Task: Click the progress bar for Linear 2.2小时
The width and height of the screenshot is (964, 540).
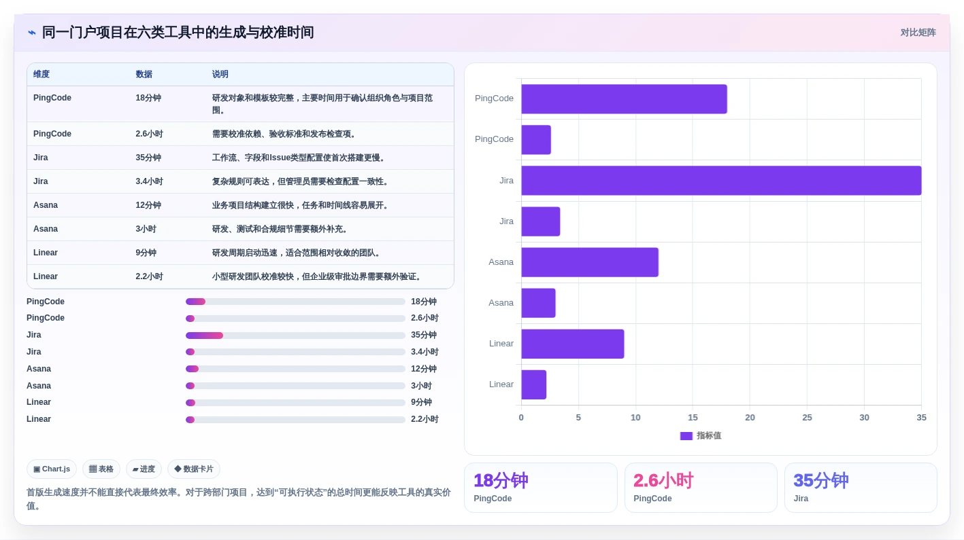Action: coord(295,420)
